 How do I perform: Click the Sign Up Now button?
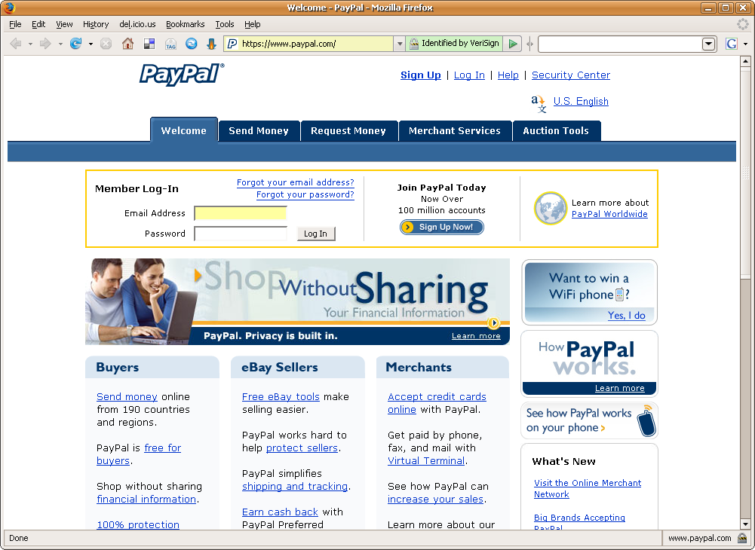pyautogui.click(x=441, y=227)
